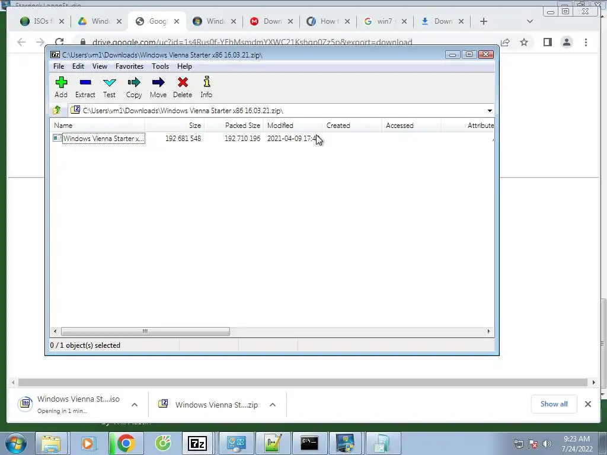The width and height of the screenshot is (607, 455).
Task: Reload the Chrome page
Action: coord(59,42)
